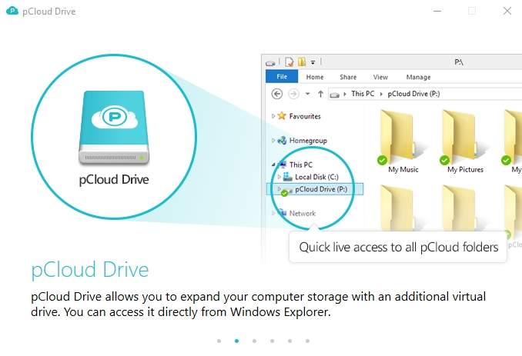Select pCloud Drive (P:) in the tree

[315, 189]
